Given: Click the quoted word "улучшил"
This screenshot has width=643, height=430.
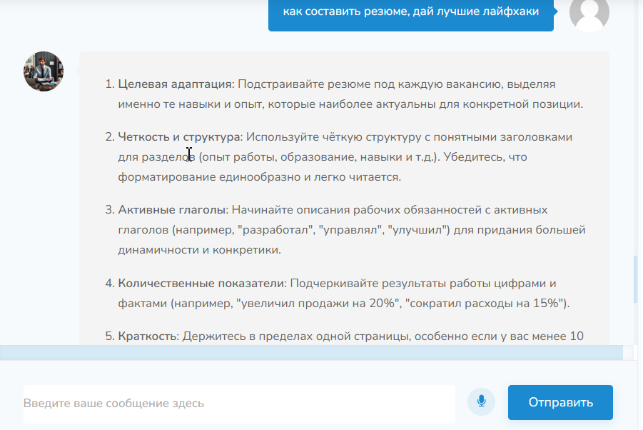Looking at the screenshot, I should pyautogui.click(x=419, y=230).
